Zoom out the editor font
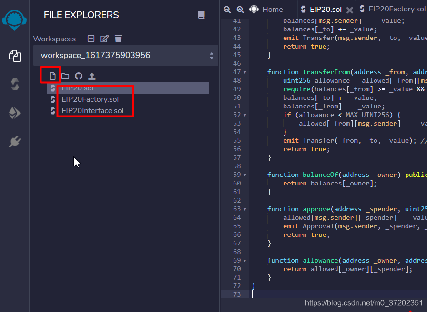 227,10
